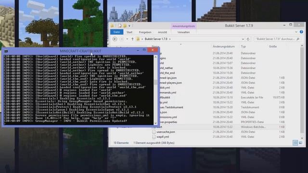Image resolution: width=308 pixels, height=173 pixels.
Task: Sort by the Name column header
Action: [155, 47]
